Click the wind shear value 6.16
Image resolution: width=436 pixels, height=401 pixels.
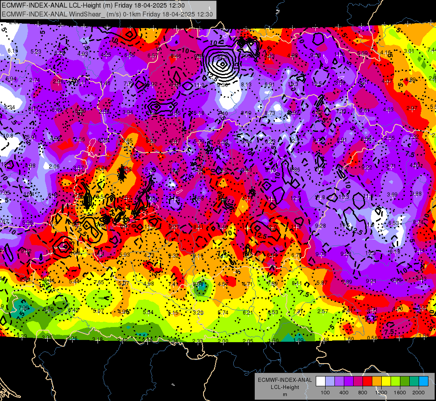pyautogui.click(x=12, y=51)
